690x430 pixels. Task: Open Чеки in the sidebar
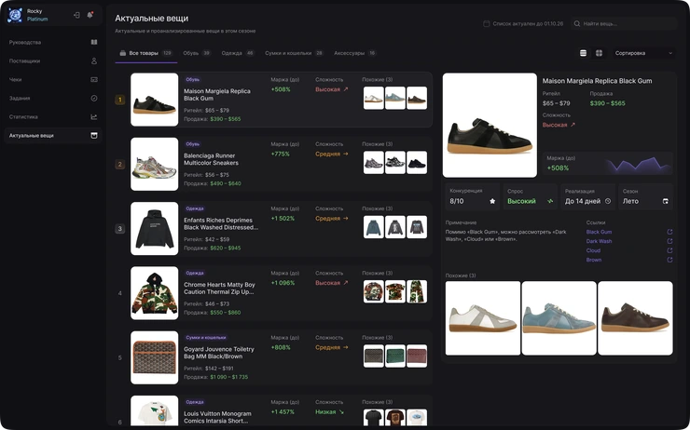point(53,79)
